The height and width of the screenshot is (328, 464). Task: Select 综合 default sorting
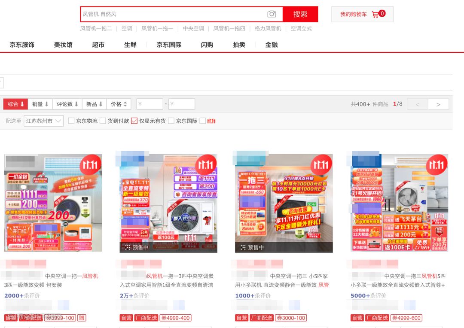15,104
